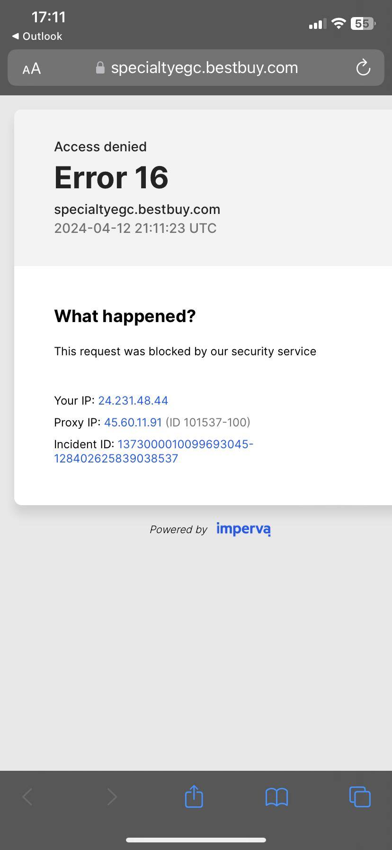Tap the forward navigation arrow
The image size is (392, 850).
coord(112,797)
